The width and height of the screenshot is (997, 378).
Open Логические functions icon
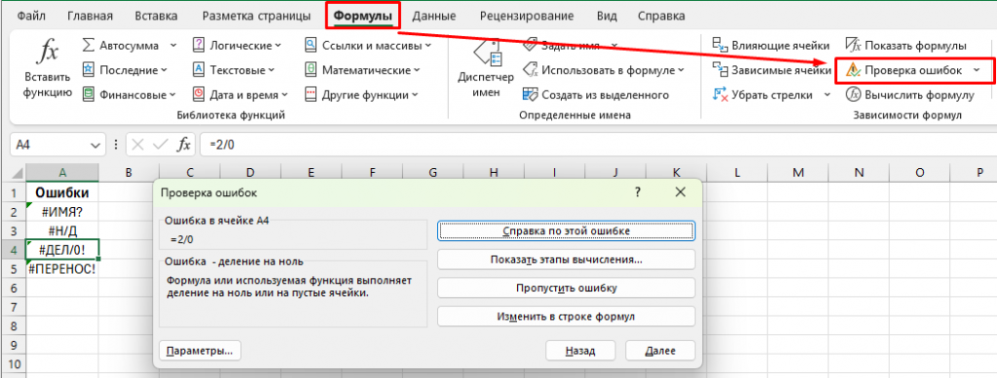(199, 46)
